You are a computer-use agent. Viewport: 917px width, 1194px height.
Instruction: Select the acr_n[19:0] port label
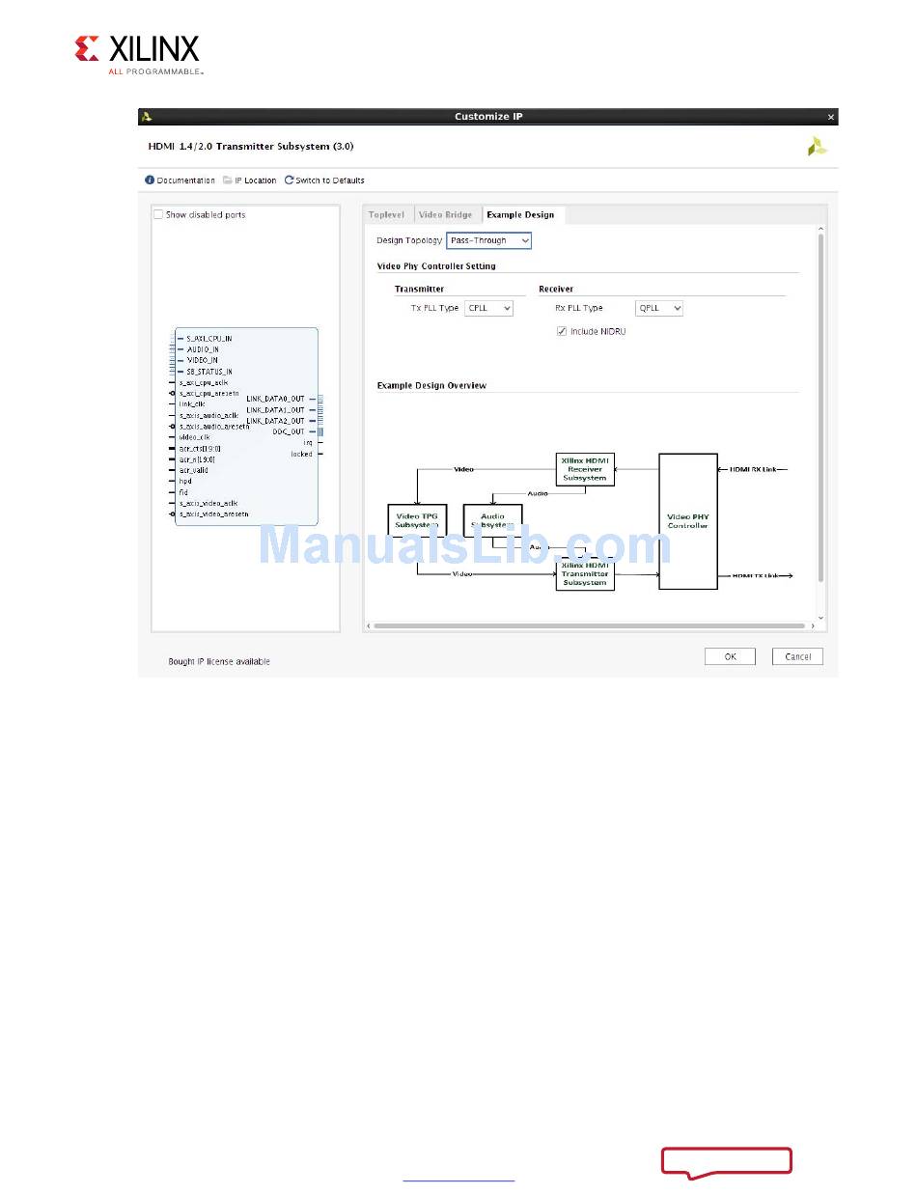click(197, 459)
